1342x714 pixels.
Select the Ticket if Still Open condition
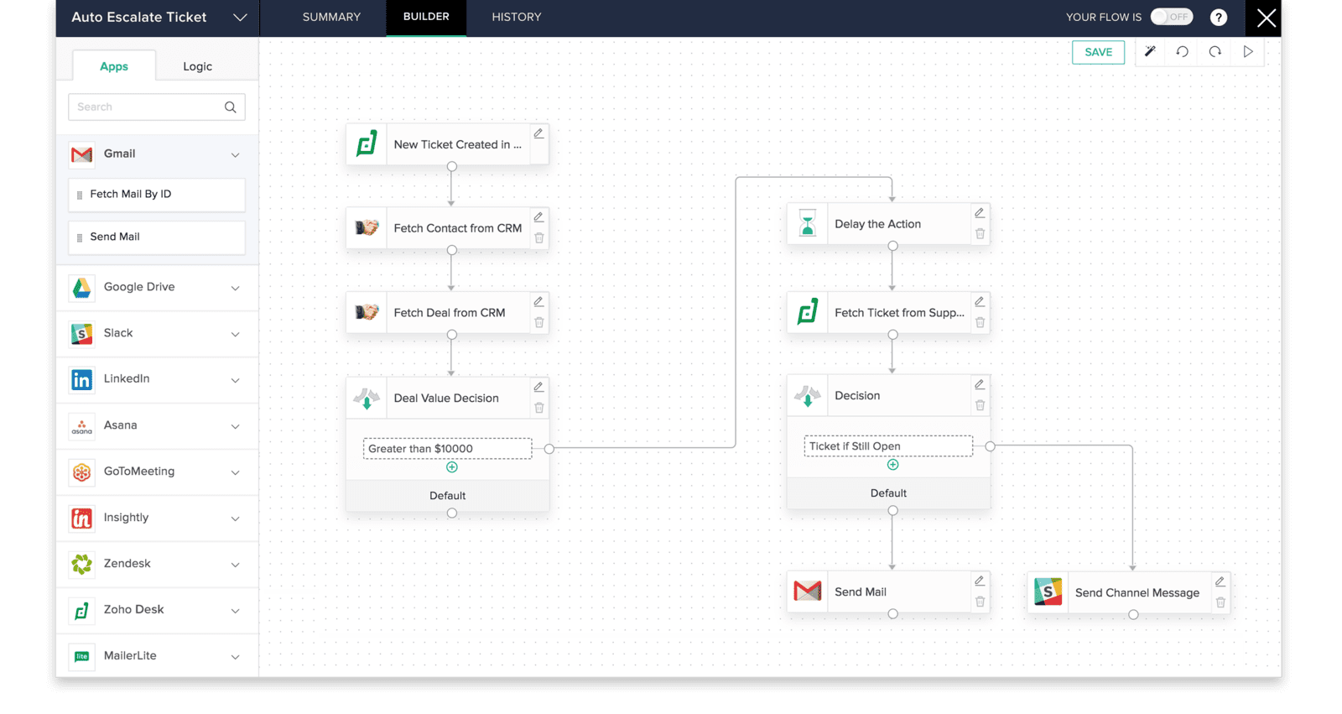coord(888,446)
